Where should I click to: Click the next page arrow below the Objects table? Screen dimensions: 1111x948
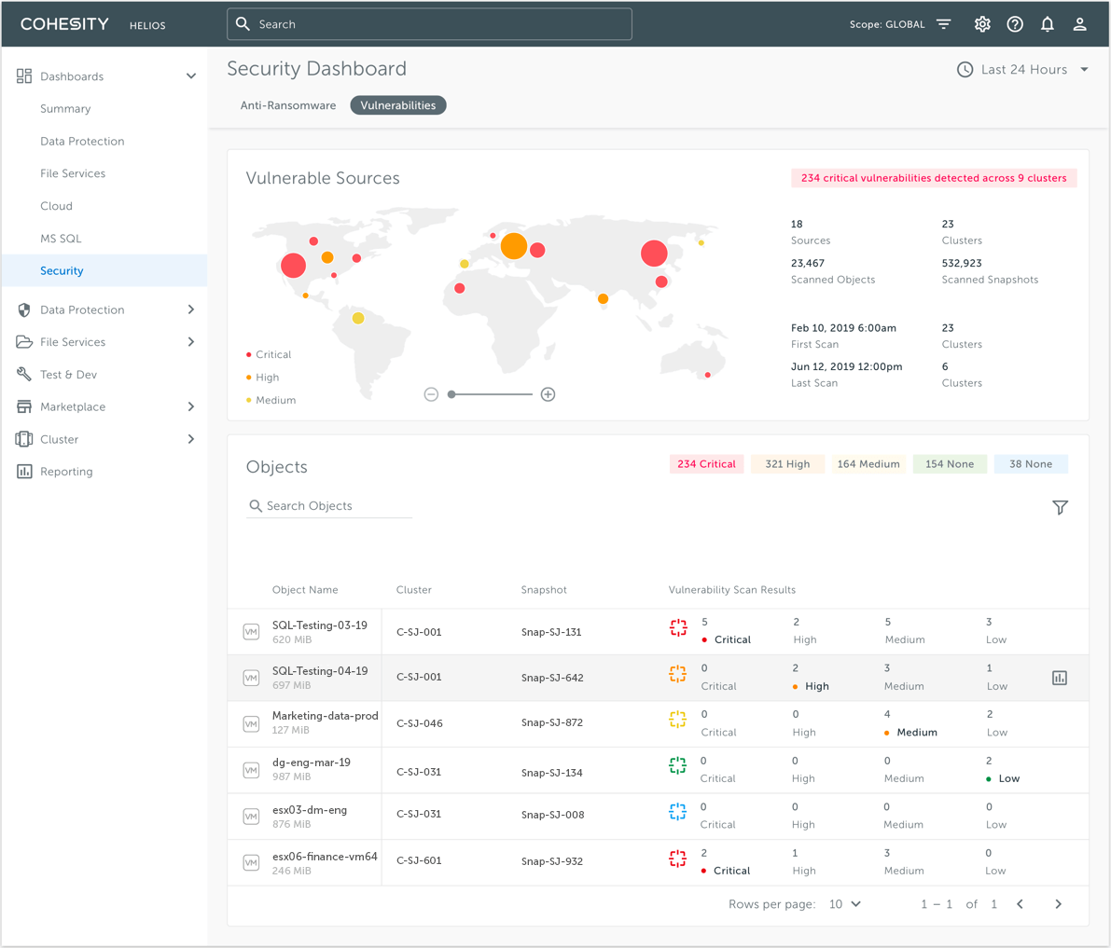(x=1058, y=903)
